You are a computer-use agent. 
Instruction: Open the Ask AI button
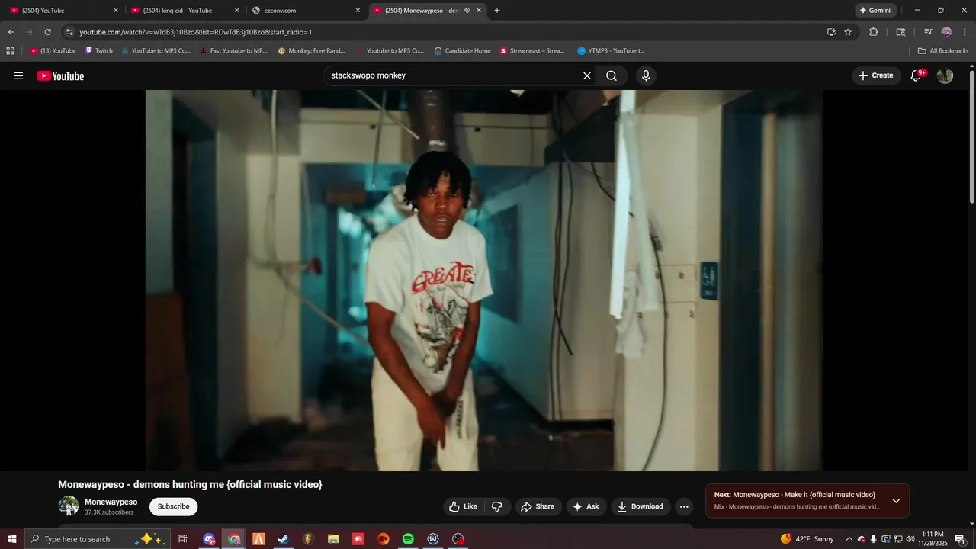pos(586,506)
